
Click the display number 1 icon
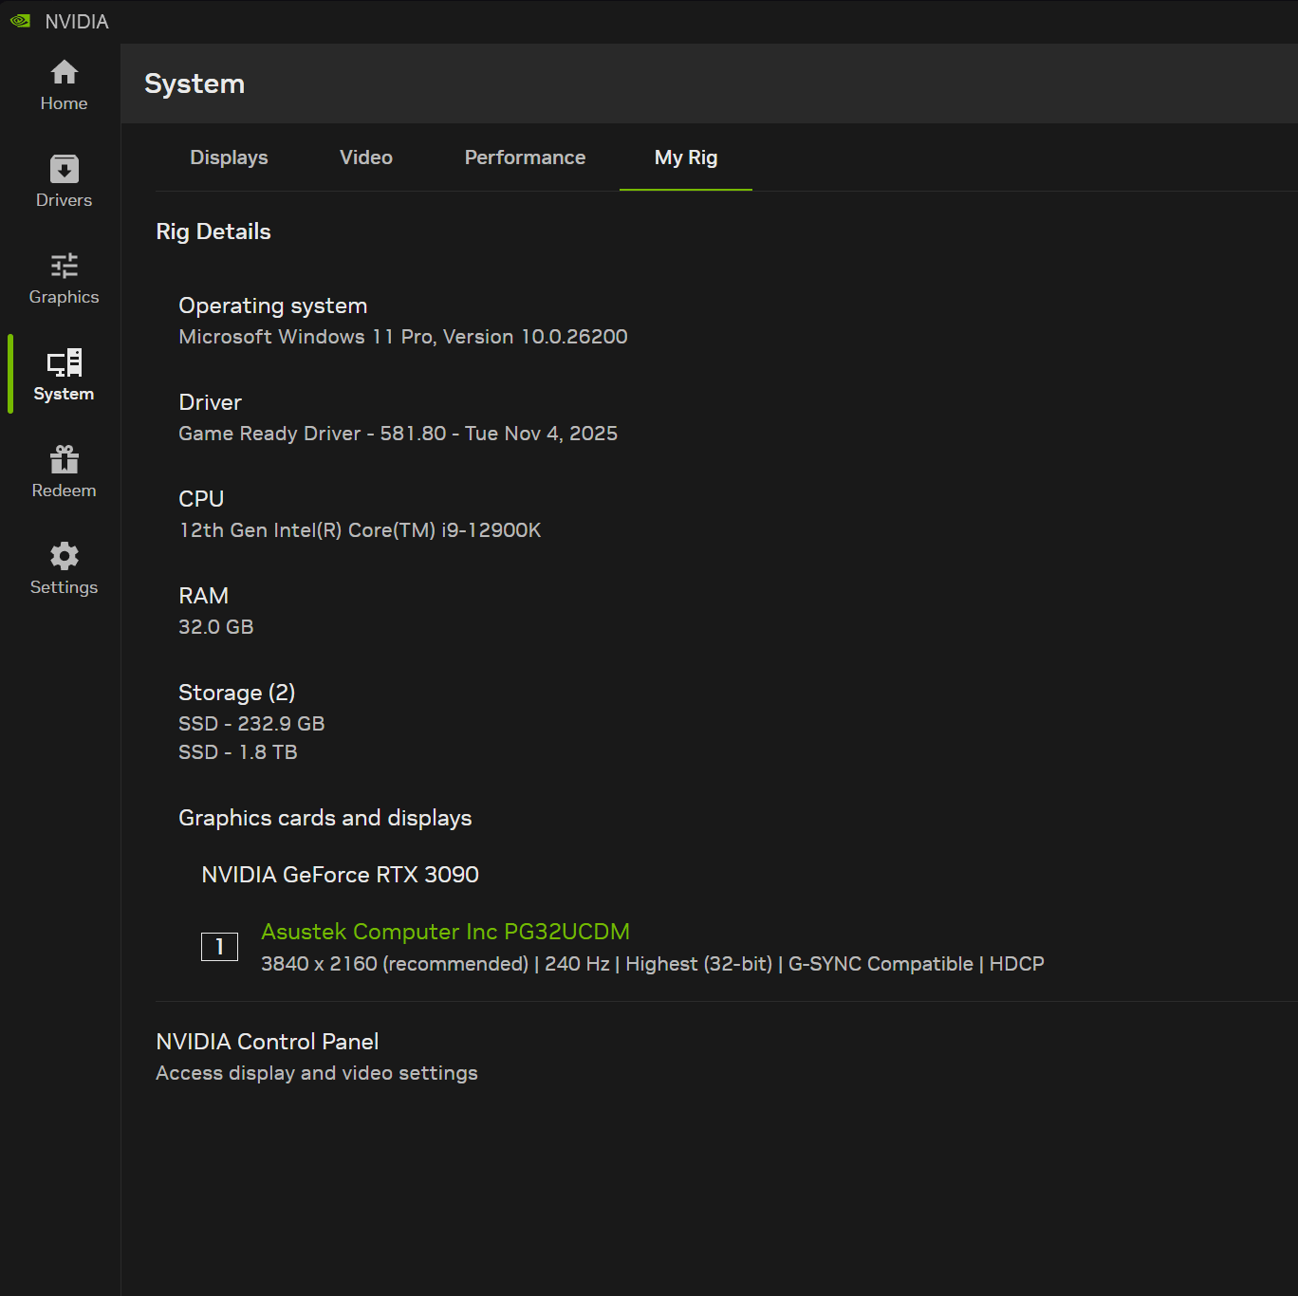coord(219,947)
